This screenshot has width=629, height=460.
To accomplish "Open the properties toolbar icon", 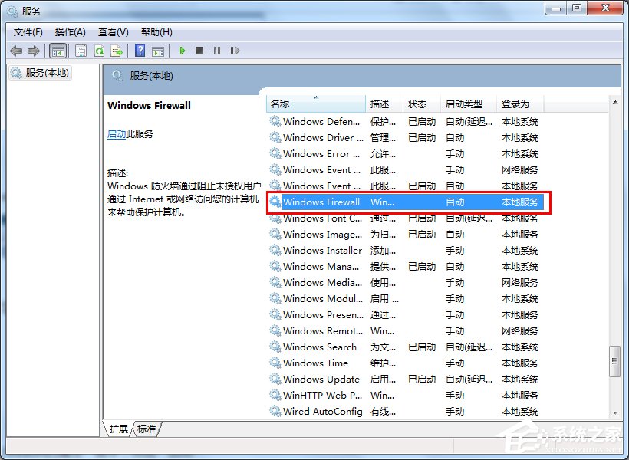I will (80, 51).
